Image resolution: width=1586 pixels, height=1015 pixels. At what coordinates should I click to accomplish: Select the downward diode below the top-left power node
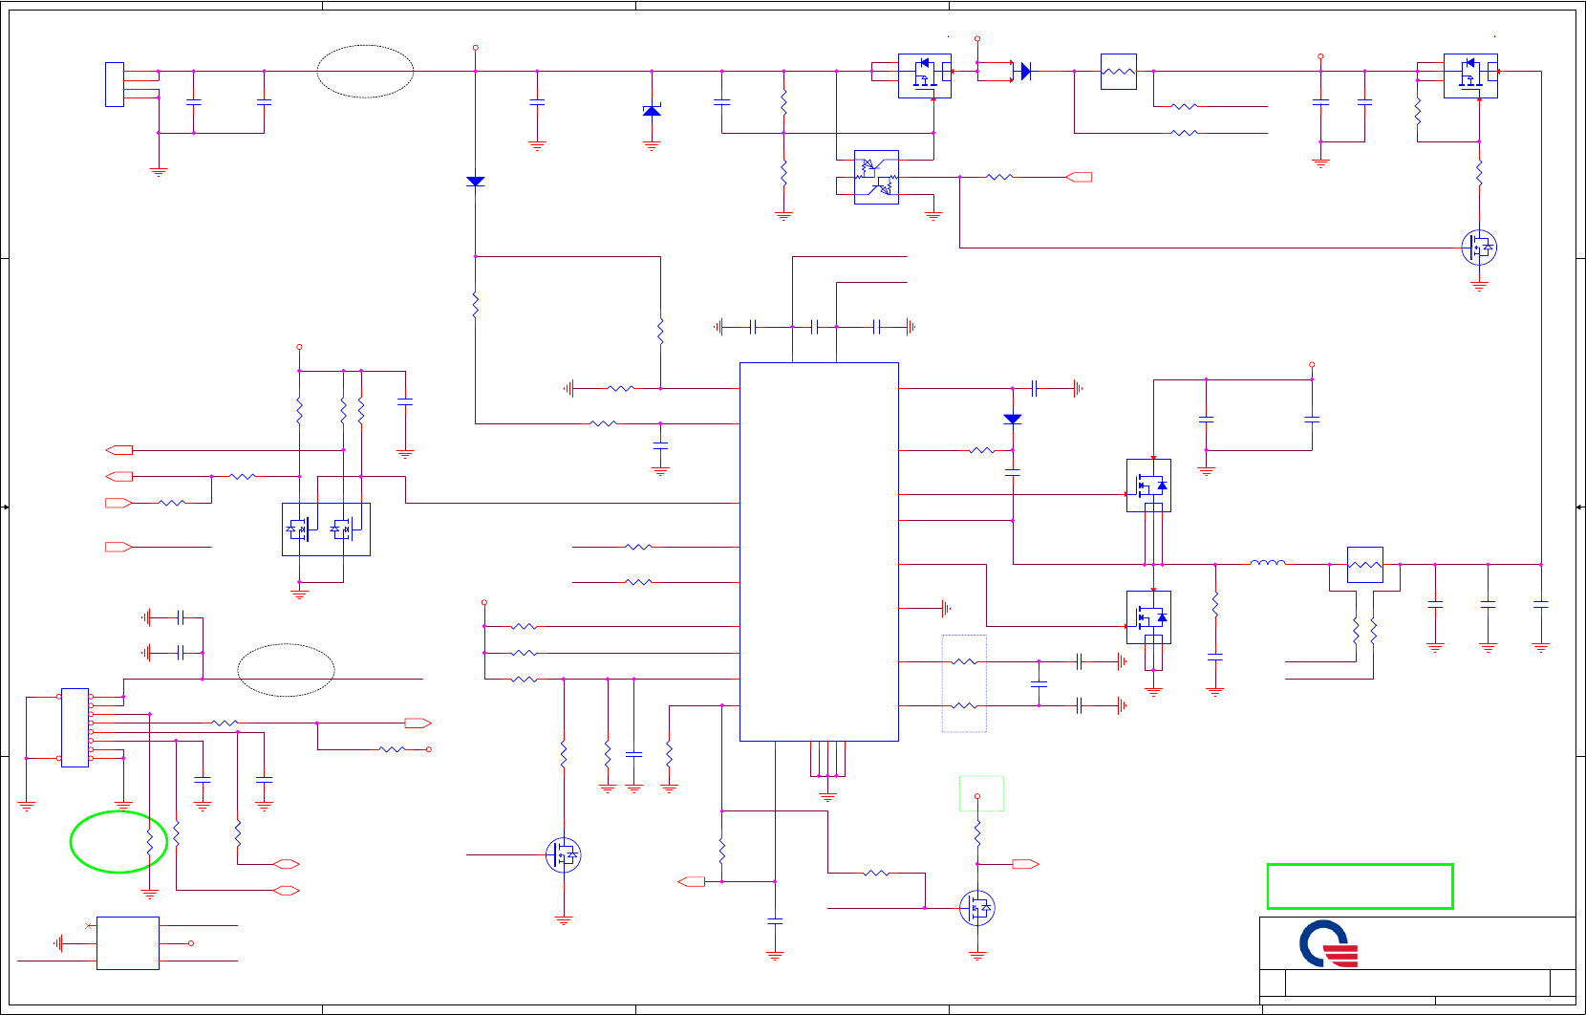pos(476,182)
